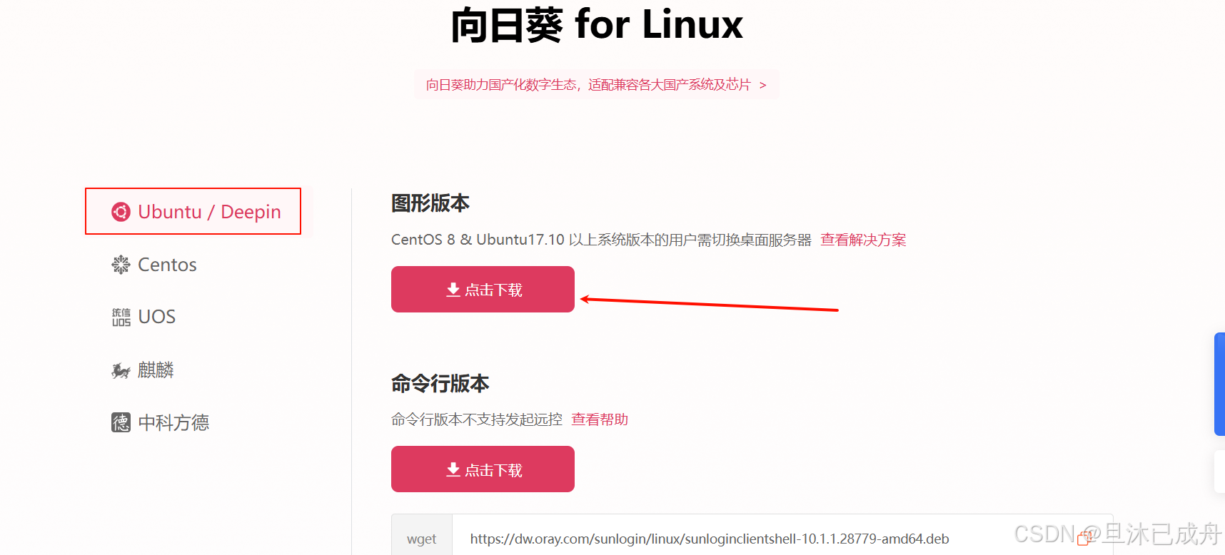Click the blue floating side panel
This screenshot has height=555, width=1225.
[x=1219, y=384]
